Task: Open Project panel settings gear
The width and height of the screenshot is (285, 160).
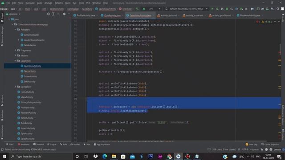Action: tap(64, 14)
